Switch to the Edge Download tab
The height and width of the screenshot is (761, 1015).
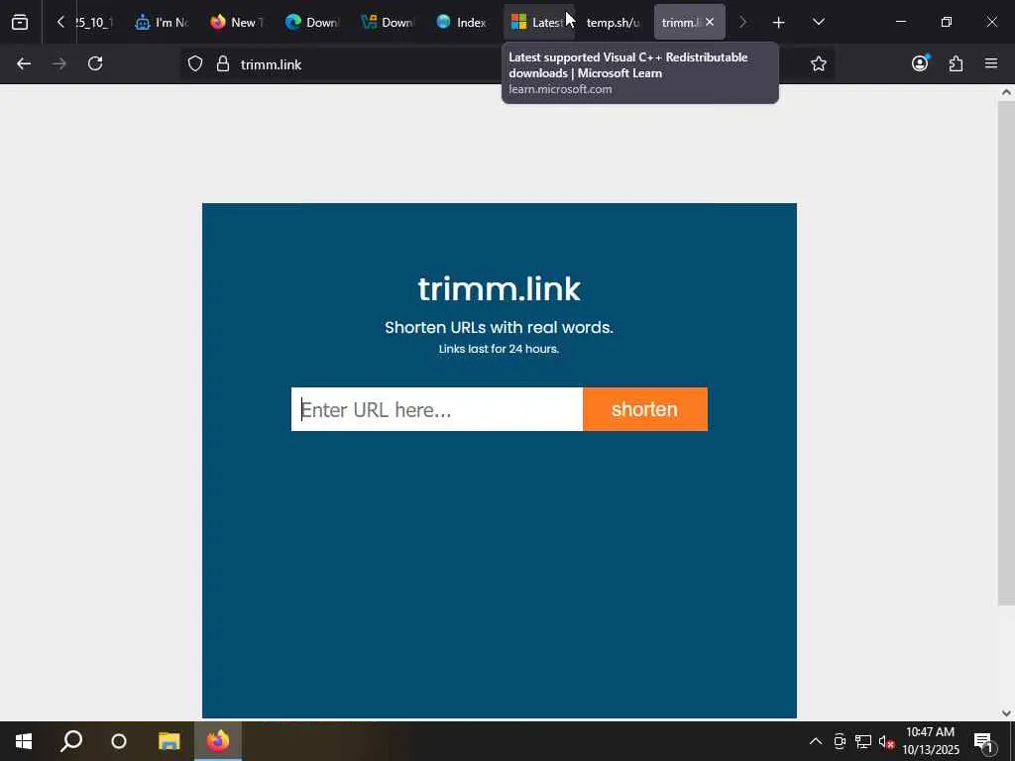[x=312, y=23]
